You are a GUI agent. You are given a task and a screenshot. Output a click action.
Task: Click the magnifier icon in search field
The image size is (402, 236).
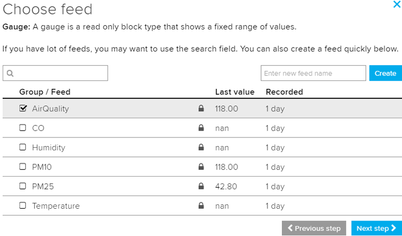click(10, 73)
